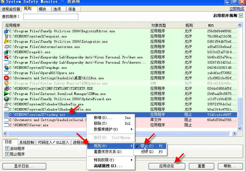The image size is (246, 172).
Task: Click the TINTSETP.EXE row icon
Action: point(6,88)
